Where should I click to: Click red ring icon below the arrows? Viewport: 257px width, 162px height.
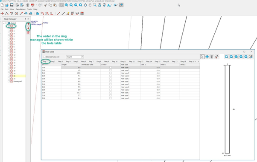(28, 32)
